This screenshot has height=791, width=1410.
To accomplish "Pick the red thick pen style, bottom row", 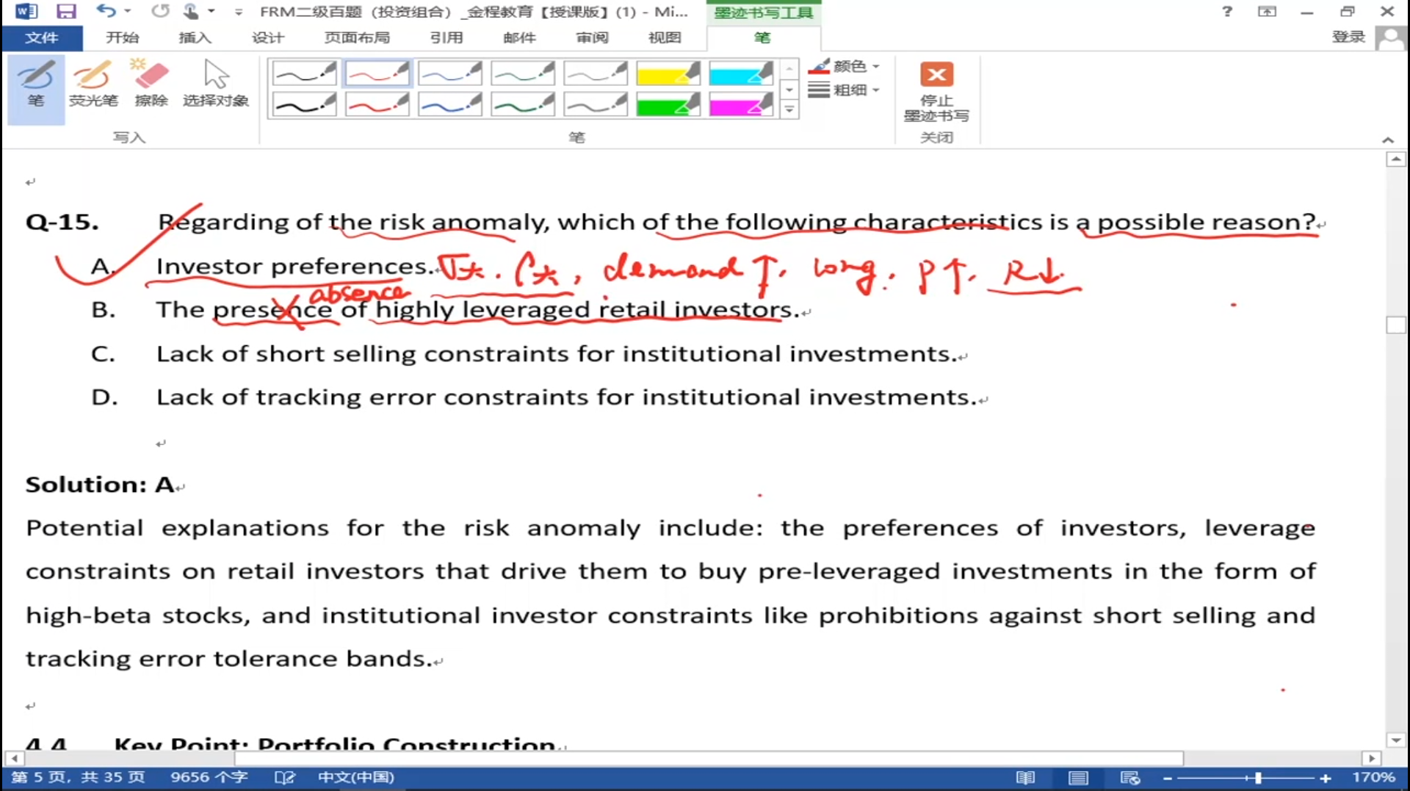I will tap(377, 104).
